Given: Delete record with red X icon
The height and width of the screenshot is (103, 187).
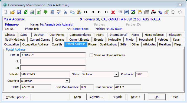Looking at the screenshot, I should click(x=113, y=12).
